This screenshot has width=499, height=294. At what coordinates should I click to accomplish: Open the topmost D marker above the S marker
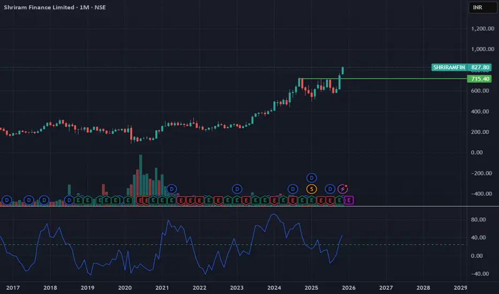312,177
